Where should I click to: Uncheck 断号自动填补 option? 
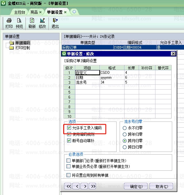(69, 140)
